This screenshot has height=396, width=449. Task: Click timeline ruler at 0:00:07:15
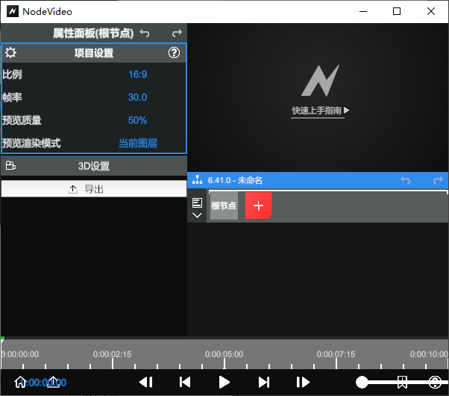[336, 354]
